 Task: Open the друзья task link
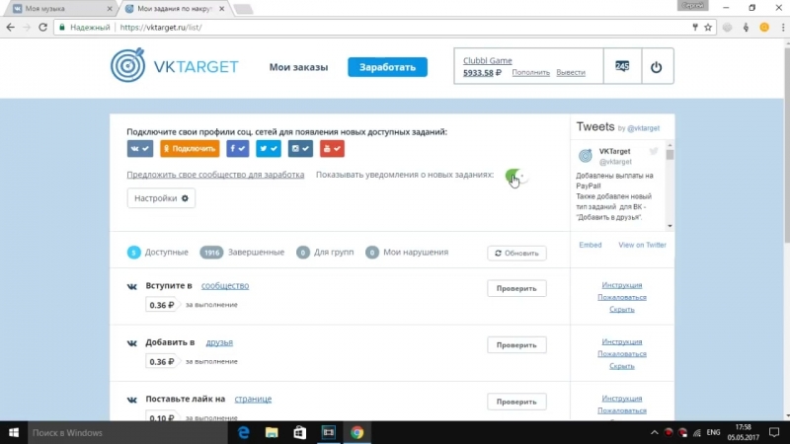(219, 342)
